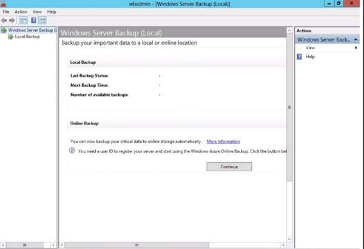Open Help via blue question toolbar icon
Screen dimensions: 364x249
point(33,21)
